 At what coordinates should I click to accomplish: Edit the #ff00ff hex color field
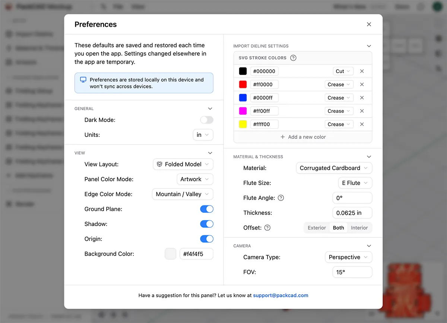coord(264,111)
